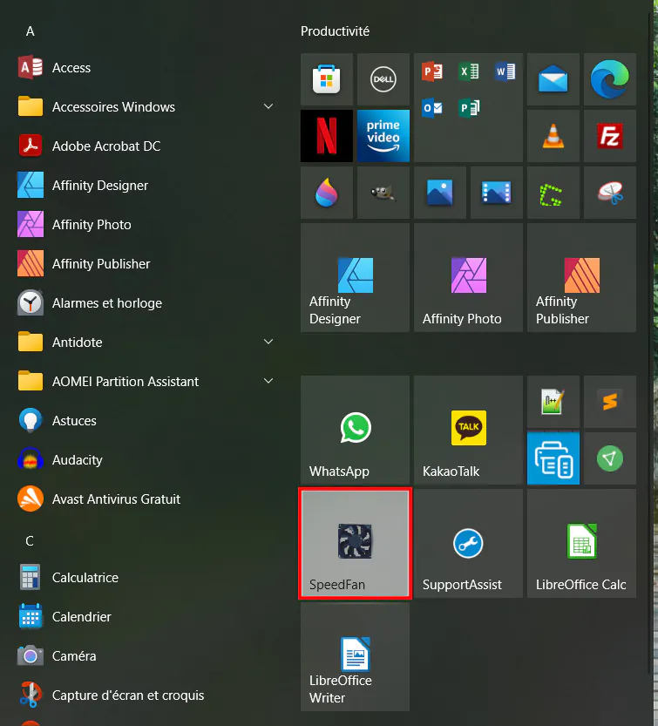This screenshot has height=726, width=658.
Task: Launch the WhatsApp tile
Action: (x=356, y=431)
